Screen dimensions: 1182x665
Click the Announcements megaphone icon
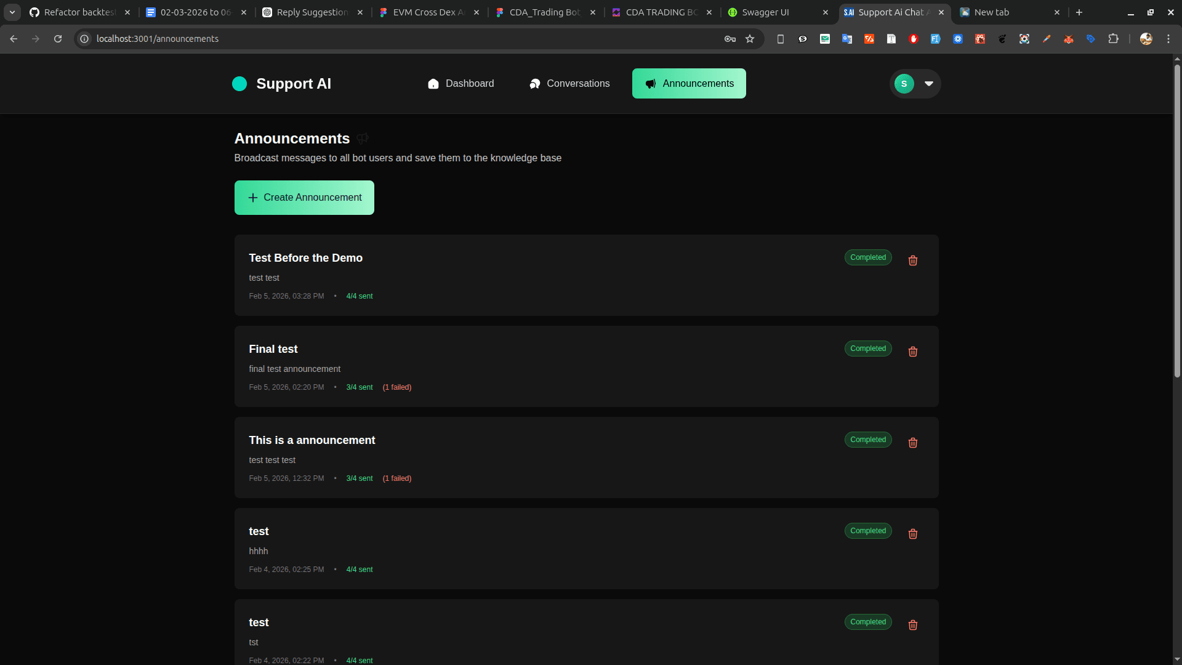click(x=650, y=84)
